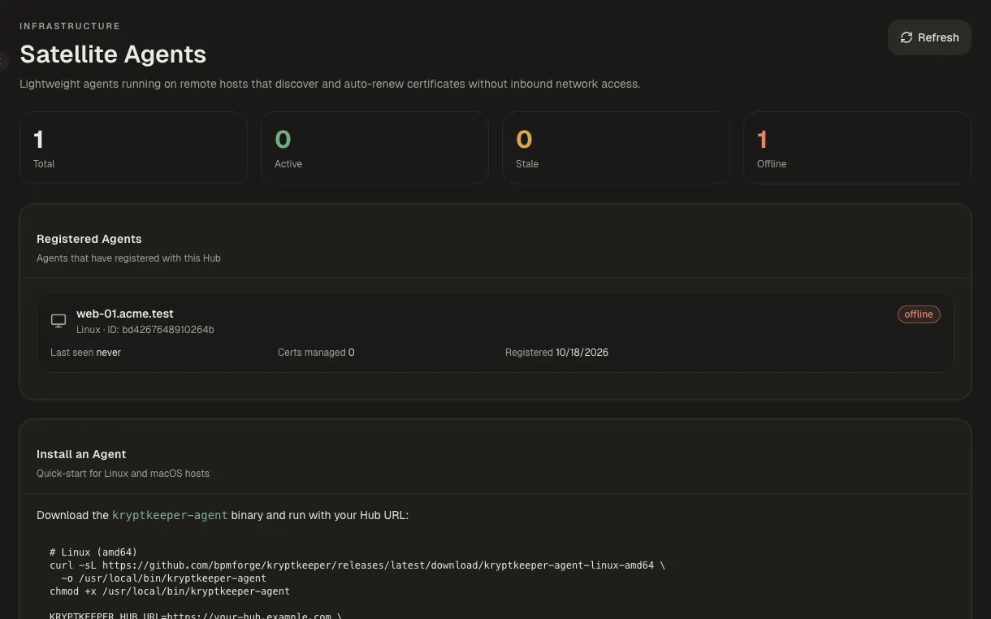
Task: Click the INFRASTRUCTURE breadcrumb label
Action: [x=70, y=26]
